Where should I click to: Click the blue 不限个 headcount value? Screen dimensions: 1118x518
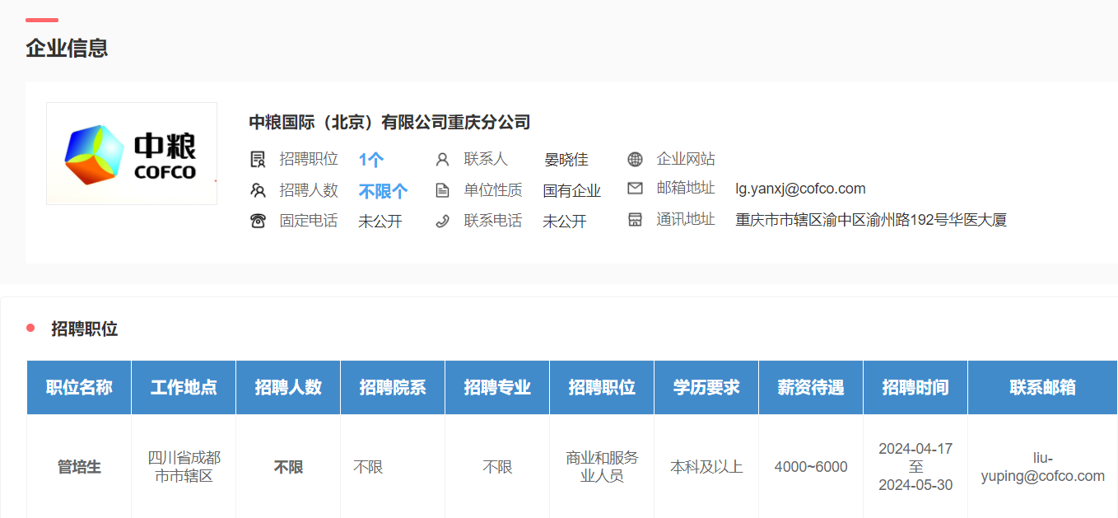coord(383,191)
